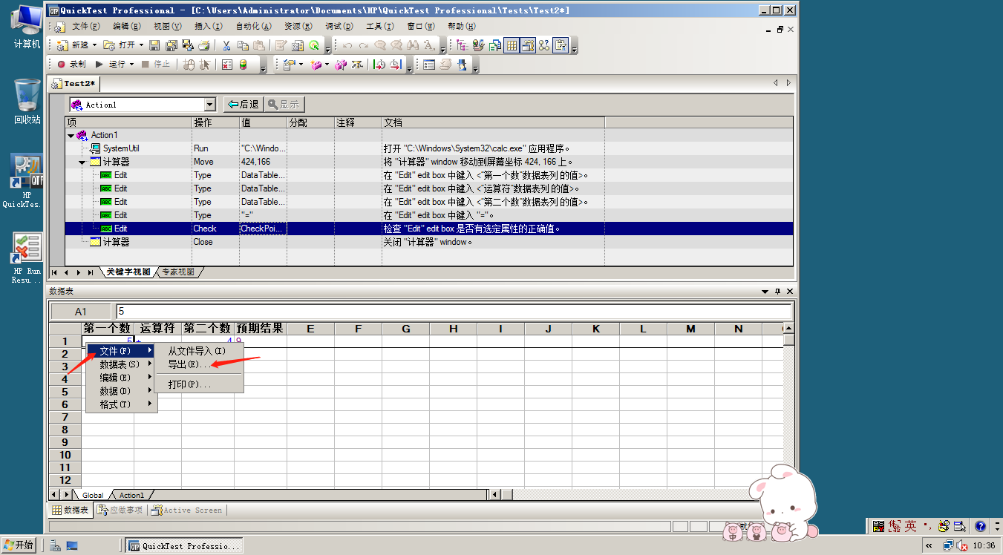Select the SystemUtil Run row
The width and height of the screenshot is (1003, 555).
(429, 148)
